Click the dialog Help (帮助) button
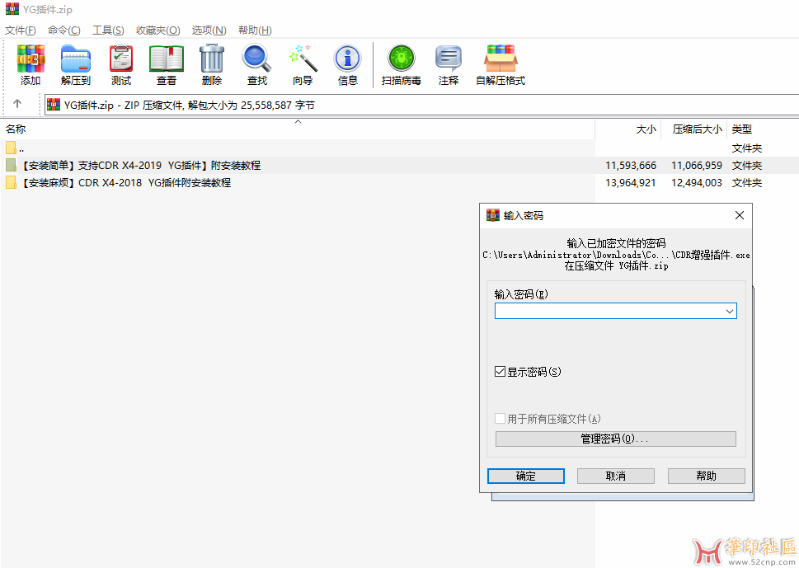This screenshot has height=568, width=799. coord(707,476)
